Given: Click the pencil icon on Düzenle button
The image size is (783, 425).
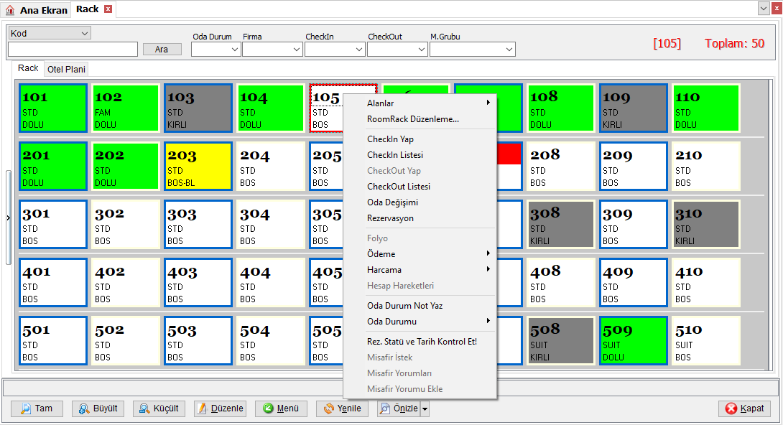Looking at the screenshot, I should tap(202, 408).
